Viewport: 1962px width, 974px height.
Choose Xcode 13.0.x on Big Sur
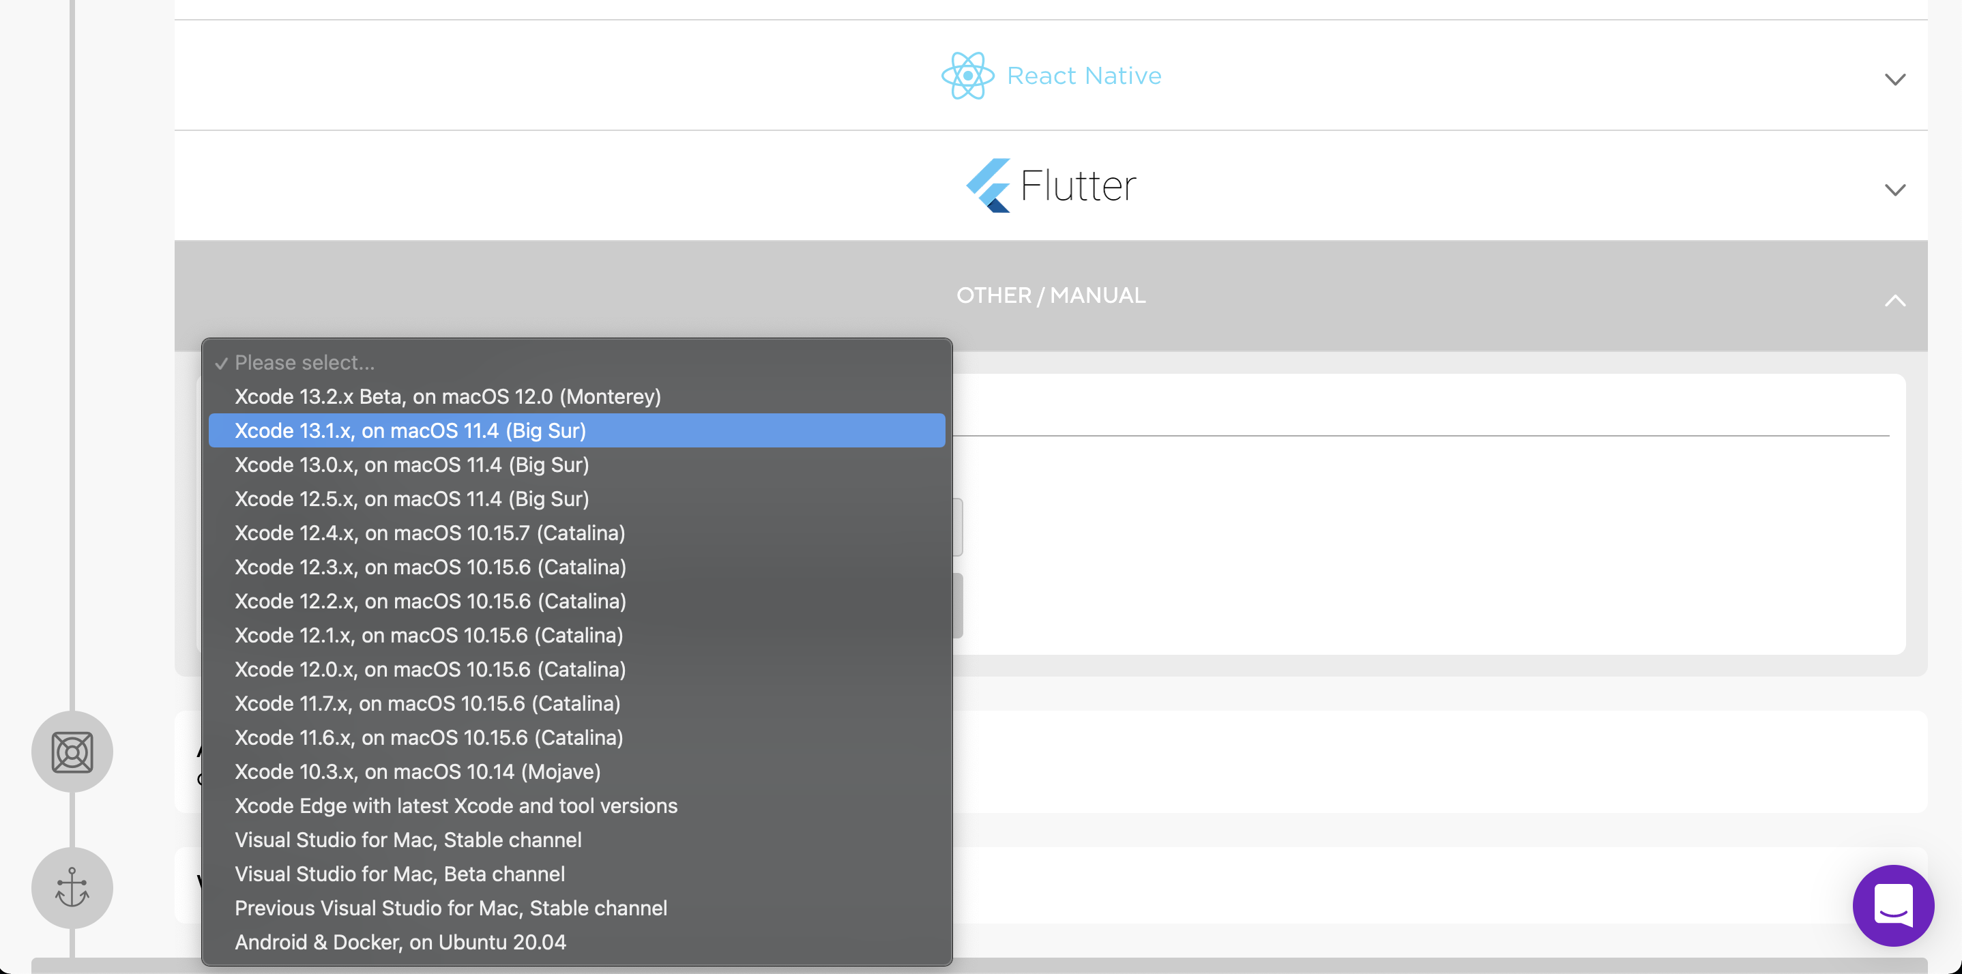(411, 464)
